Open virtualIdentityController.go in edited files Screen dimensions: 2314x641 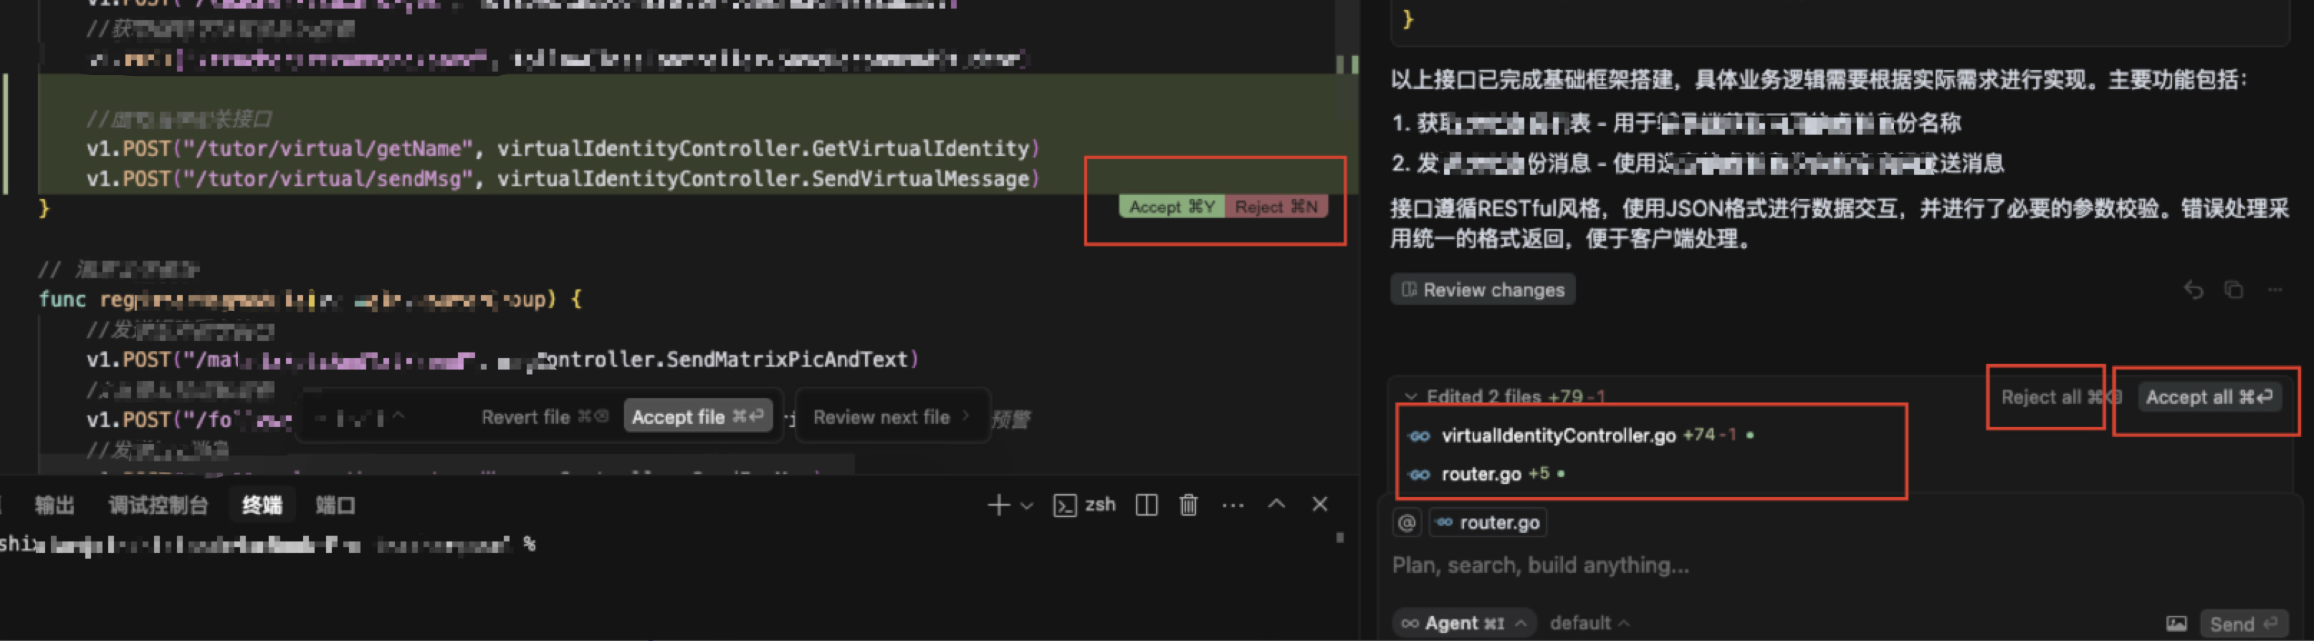point(1558,435)
